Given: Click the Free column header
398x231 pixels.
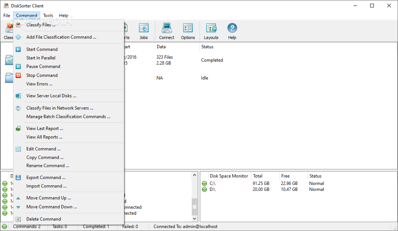Looking at the screenshot, I should click(285, 176).
